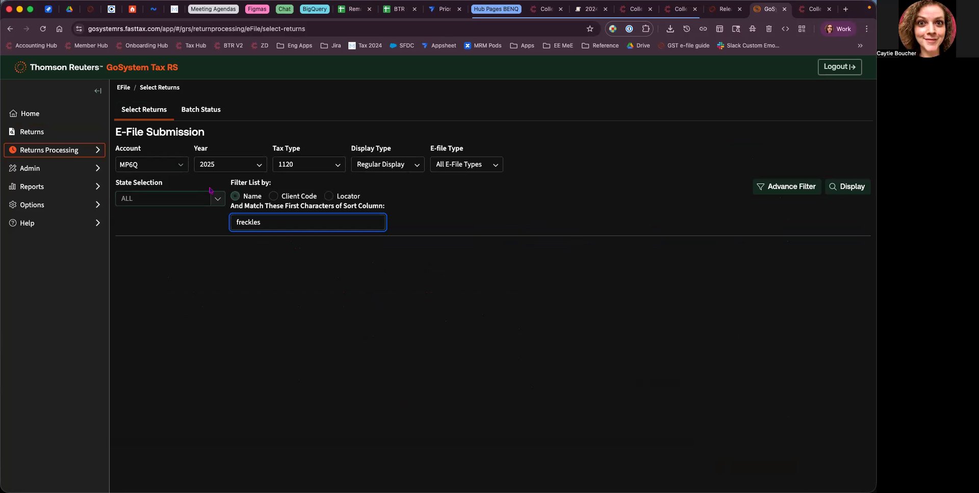Viewport: 979px width, 493px height.
Task: Expand the Reports sidebar menu
Action: [98, 187]
